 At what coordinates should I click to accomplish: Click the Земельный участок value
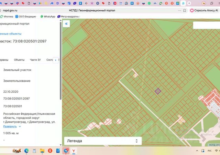[17, 70]
